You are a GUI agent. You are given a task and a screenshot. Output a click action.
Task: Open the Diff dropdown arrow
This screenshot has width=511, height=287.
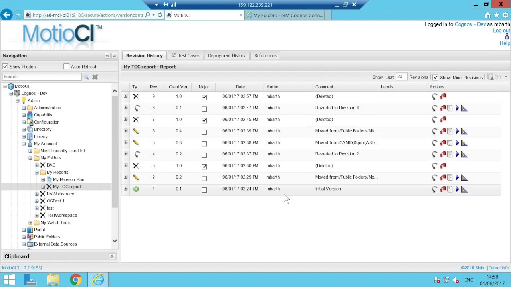pos(506,77)
